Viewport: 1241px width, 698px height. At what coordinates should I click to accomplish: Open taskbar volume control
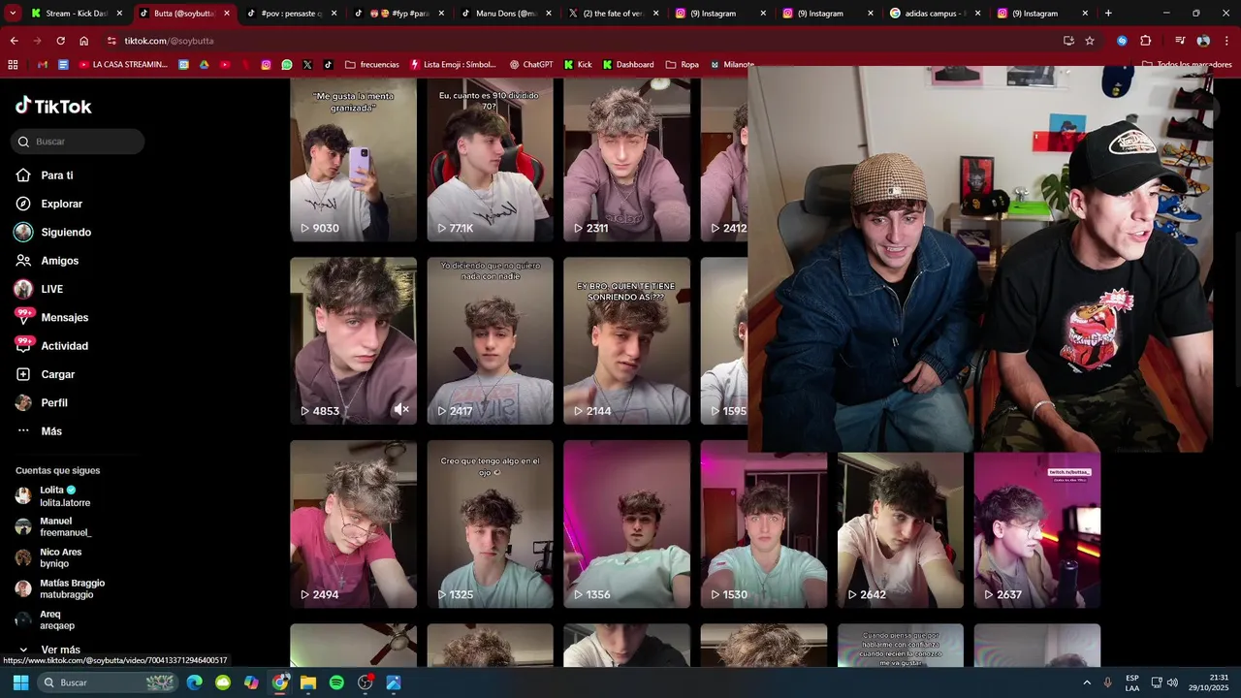point(1172,682)
